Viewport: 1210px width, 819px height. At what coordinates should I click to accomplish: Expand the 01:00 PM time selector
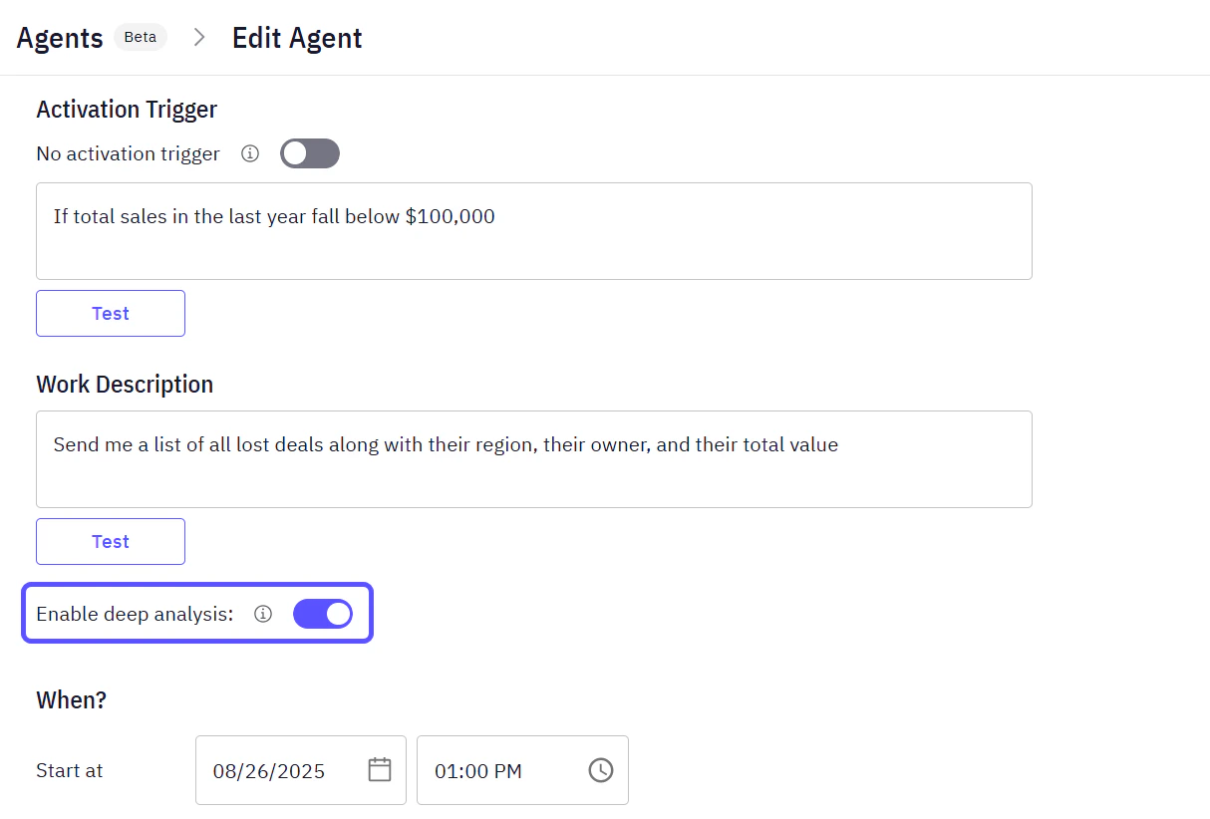coord(522,769)
